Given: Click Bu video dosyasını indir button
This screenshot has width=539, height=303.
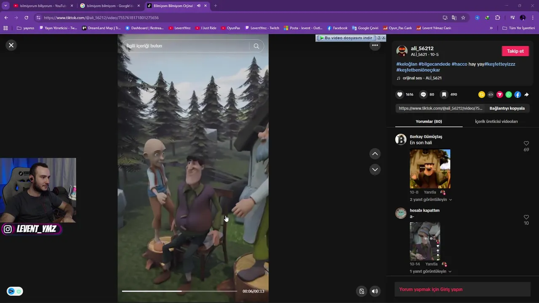Looking at the screenshot, I should coord(346,38).
